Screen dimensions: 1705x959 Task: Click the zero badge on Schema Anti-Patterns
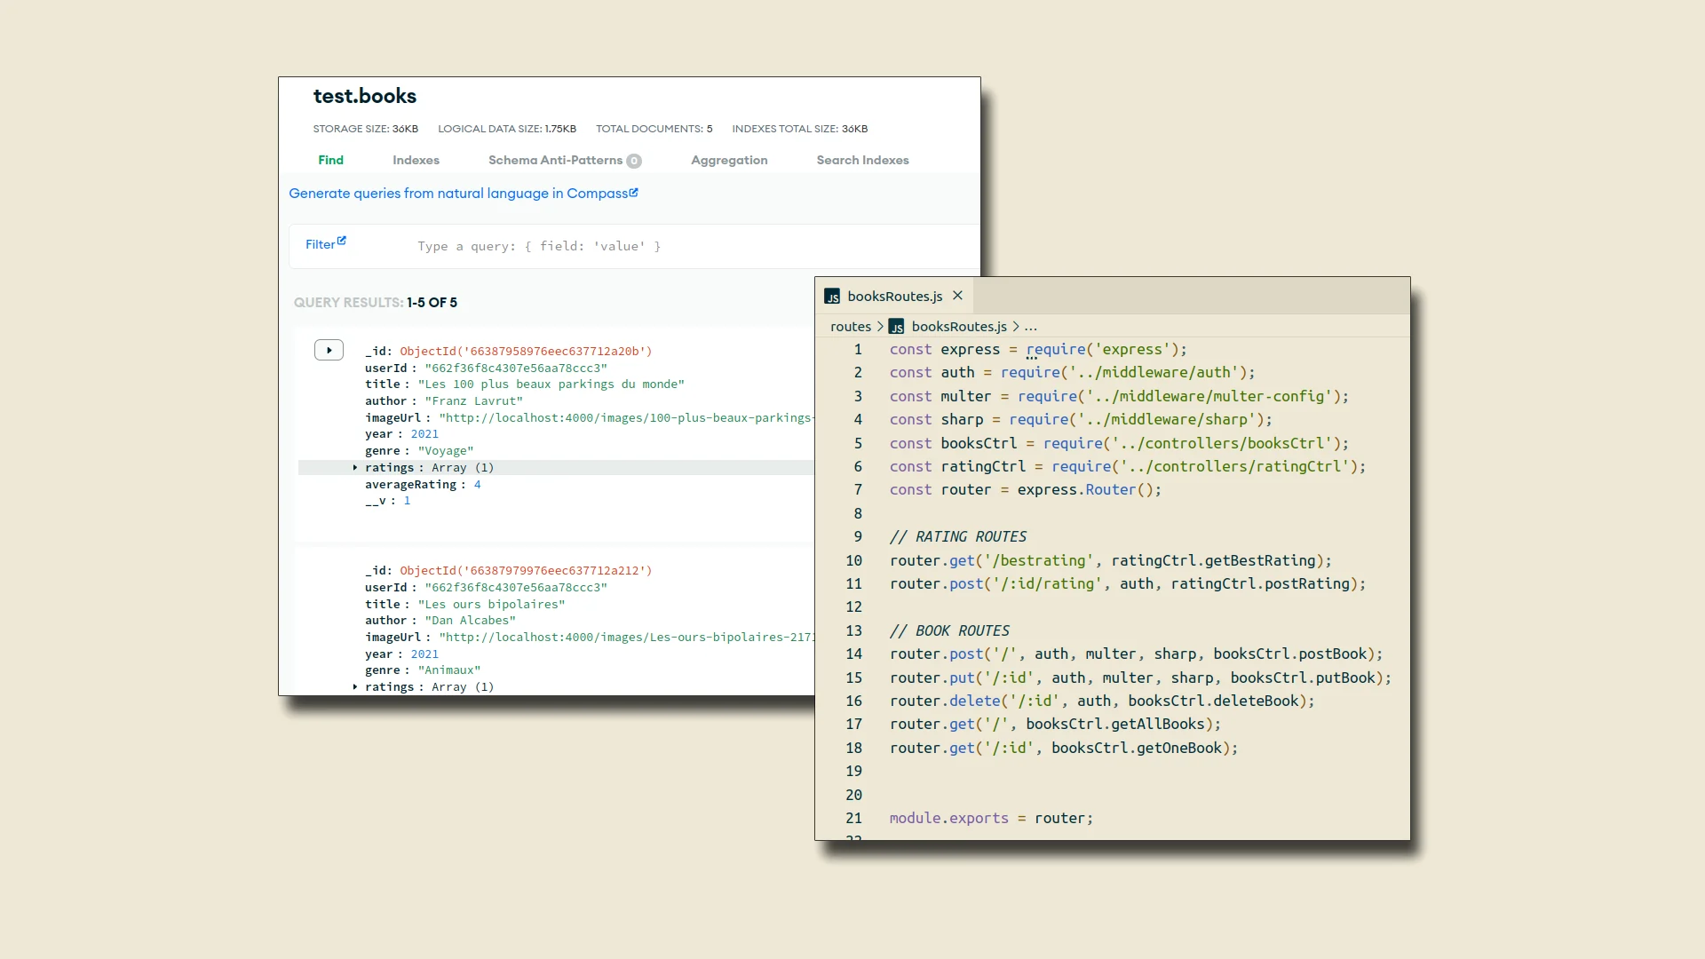635,161
